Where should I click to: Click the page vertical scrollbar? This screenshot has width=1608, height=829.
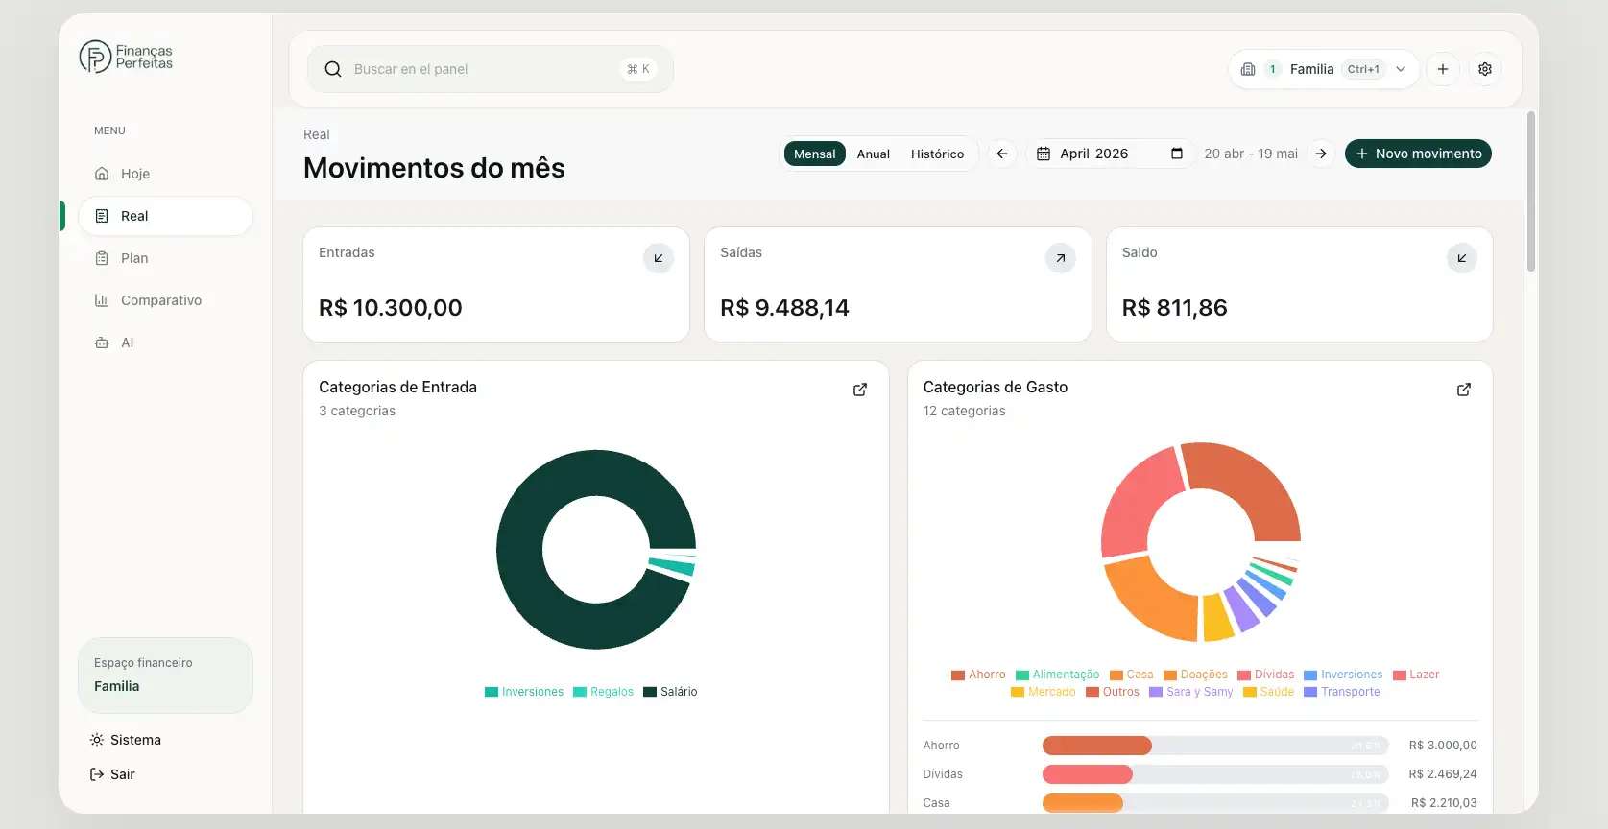click(1531, 192)
